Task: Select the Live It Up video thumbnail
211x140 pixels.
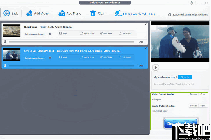Action: 12,55
